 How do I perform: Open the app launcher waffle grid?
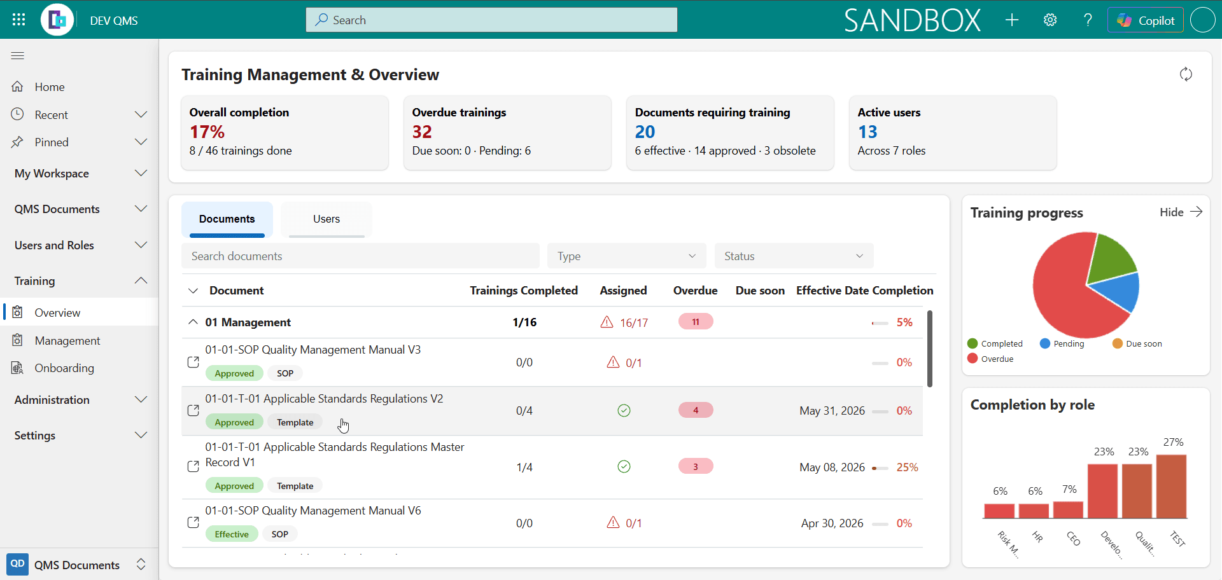(18, 20)
